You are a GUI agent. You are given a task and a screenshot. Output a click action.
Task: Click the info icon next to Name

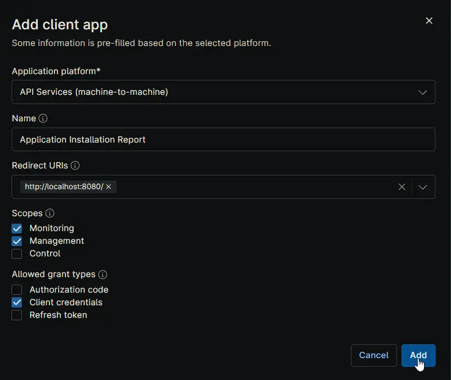[x=43, y=118]
